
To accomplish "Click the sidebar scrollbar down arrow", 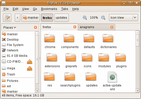I will [x=37, y=91].
